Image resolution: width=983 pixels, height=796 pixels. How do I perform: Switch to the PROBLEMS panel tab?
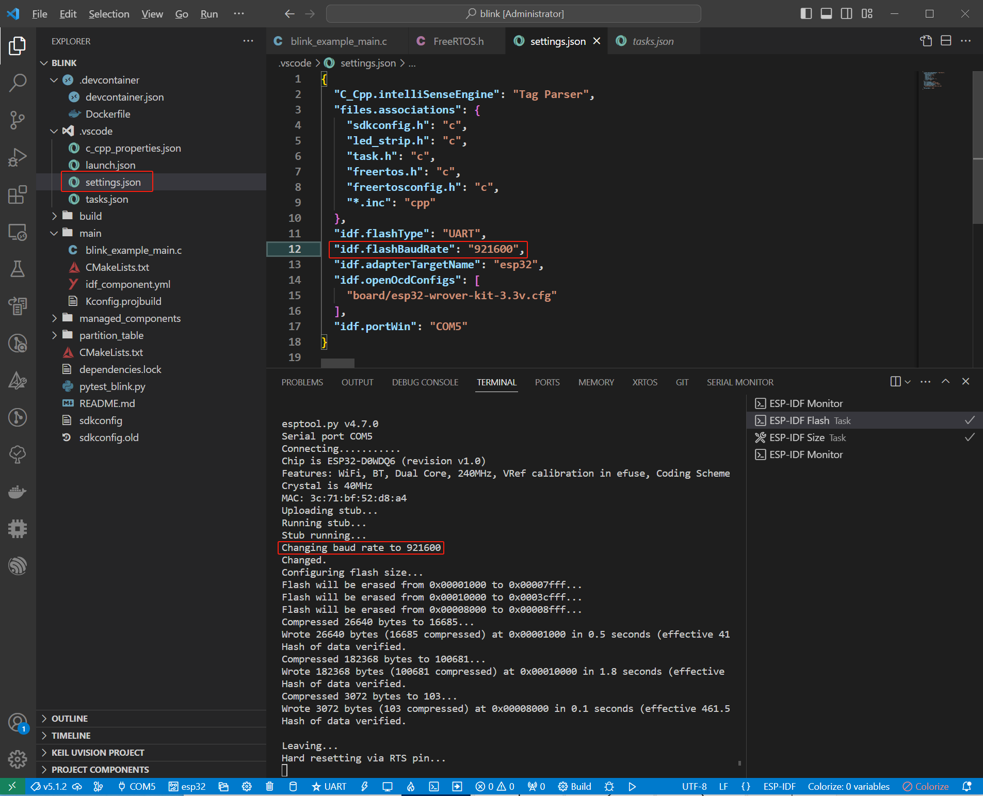(302, 382)
